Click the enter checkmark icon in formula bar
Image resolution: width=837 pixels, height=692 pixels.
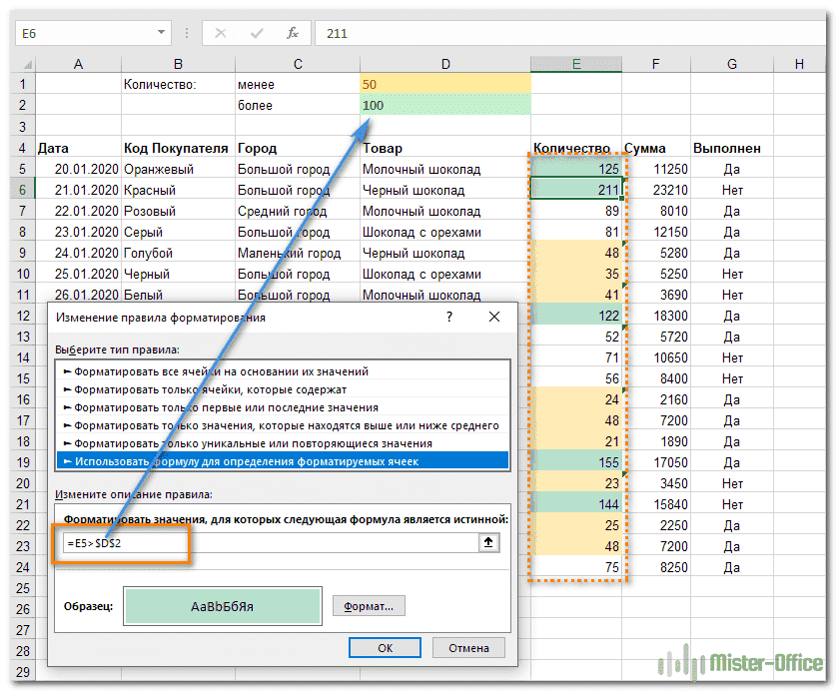point(258,33)
